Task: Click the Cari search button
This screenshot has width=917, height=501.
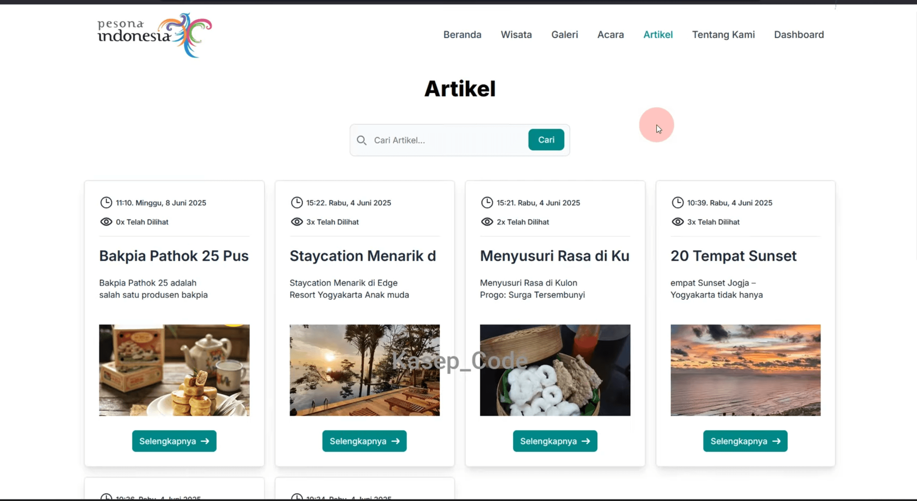Action: 546,140
